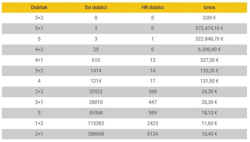Click the 6.390,40 € amount cell
Image resolution: width=250 pixels, height=142 pixels.
(x=209, y=50)
